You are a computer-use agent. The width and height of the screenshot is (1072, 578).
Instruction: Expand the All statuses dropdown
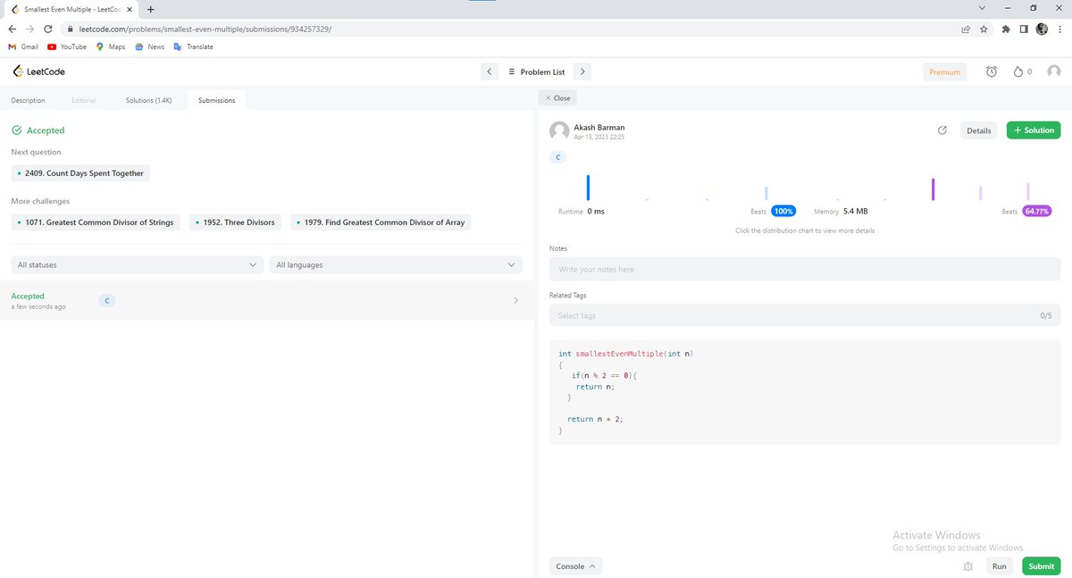tap(138, 264)
